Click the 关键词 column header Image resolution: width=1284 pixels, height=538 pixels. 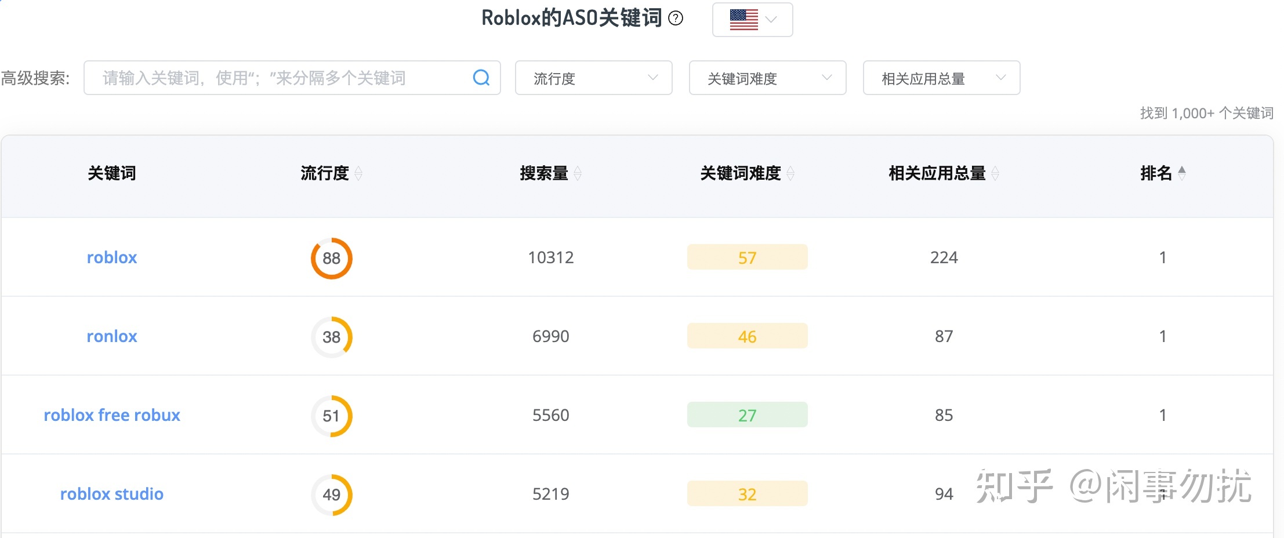click(112, 173)
